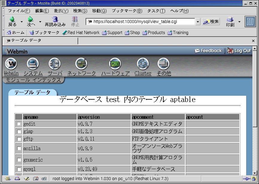This screenshot has width=259, height=184.
Task: Collapse the menu bar grippy handle
Action: [x=4, y=11]
